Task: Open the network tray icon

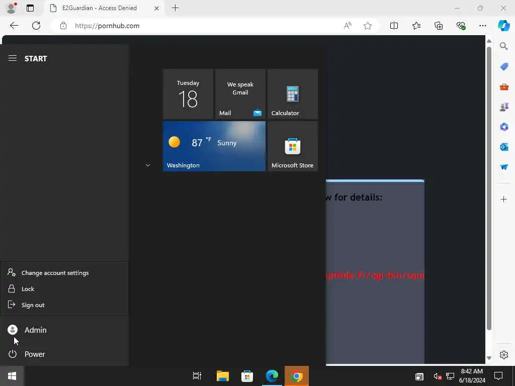Action: (x=450, y=376)
